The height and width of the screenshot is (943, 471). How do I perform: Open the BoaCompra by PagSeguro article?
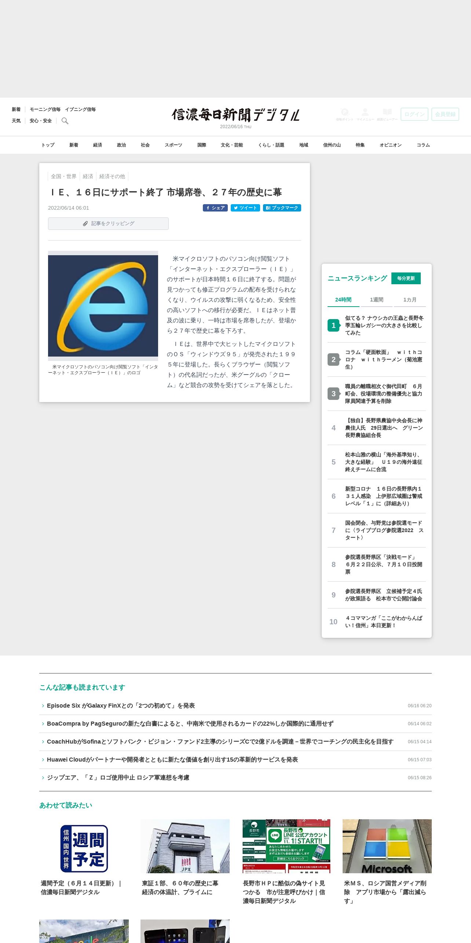pos(190,724)
